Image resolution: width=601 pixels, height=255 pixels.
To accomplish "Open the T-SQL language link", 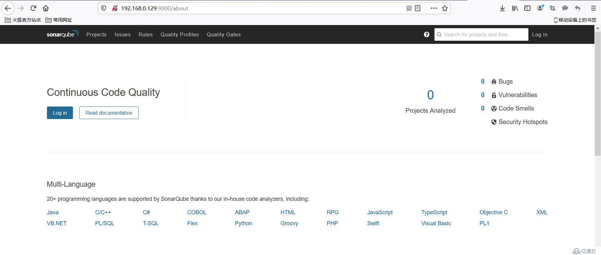I will coord(151,223).
